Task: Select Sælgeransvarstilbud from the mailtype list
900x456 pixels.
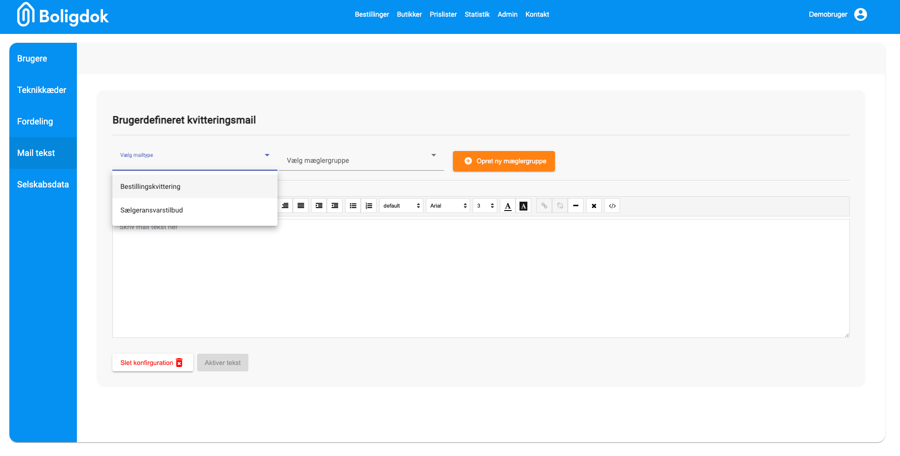Action: [195, 210]
